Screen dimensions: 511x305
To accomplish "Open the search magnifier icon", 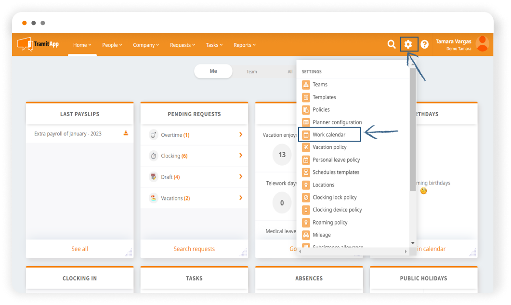I will point(392,44).
